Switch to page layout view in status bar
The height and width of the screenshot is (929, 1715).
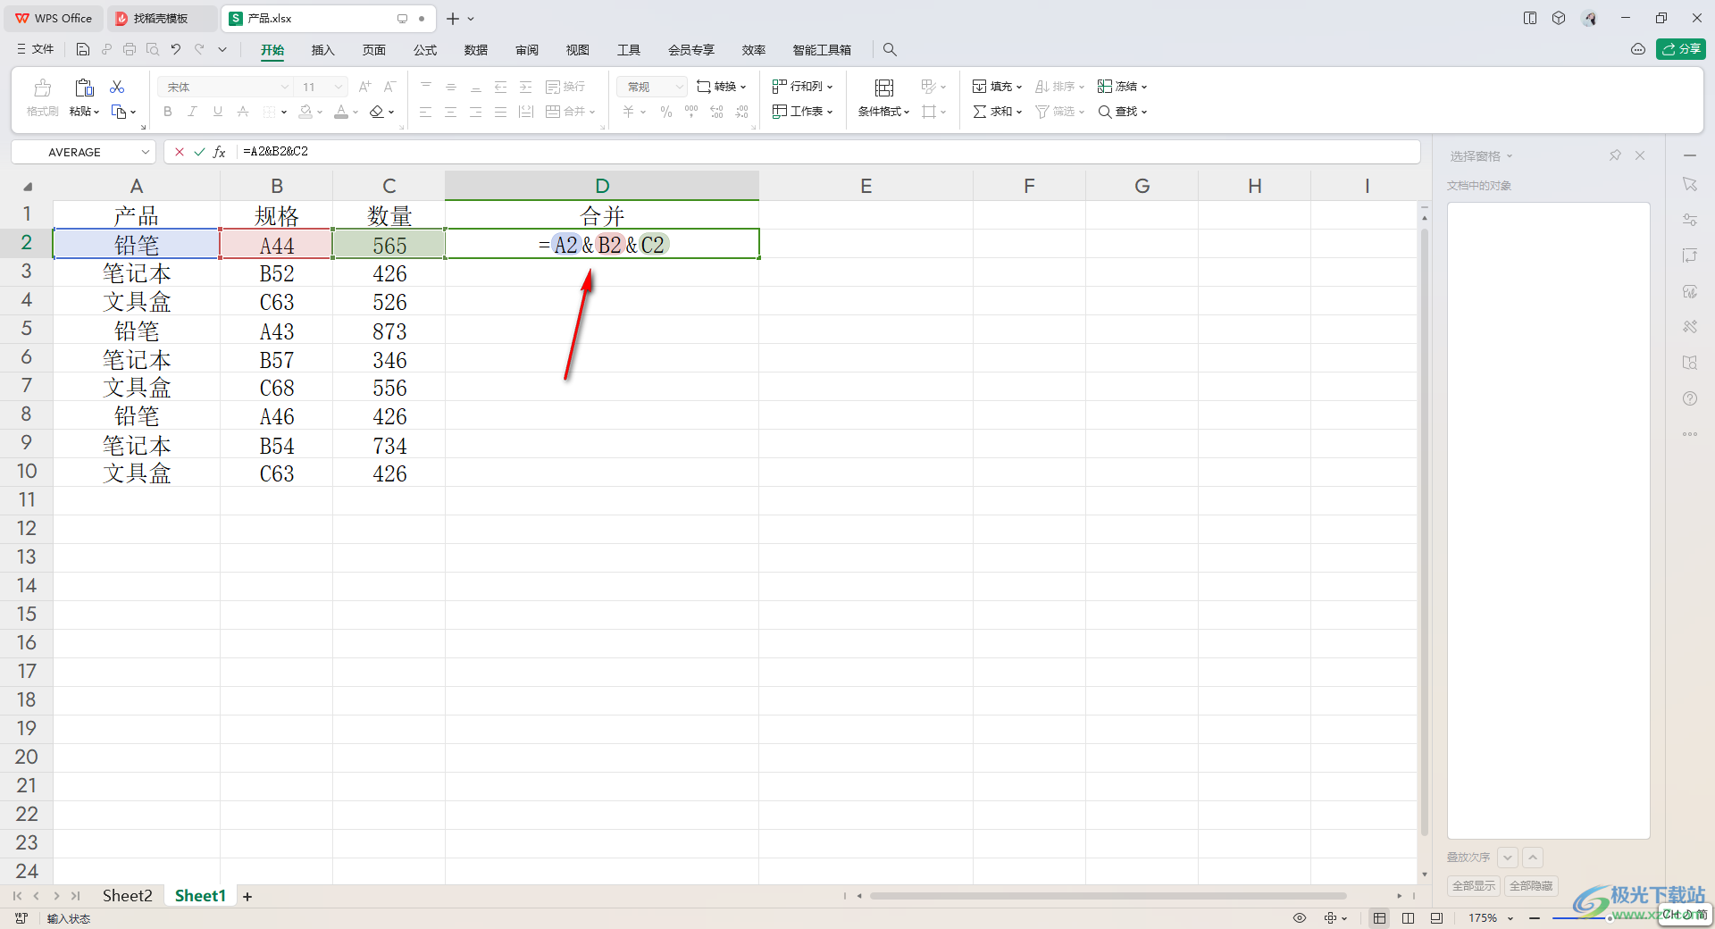click(x=1436, y=917)
